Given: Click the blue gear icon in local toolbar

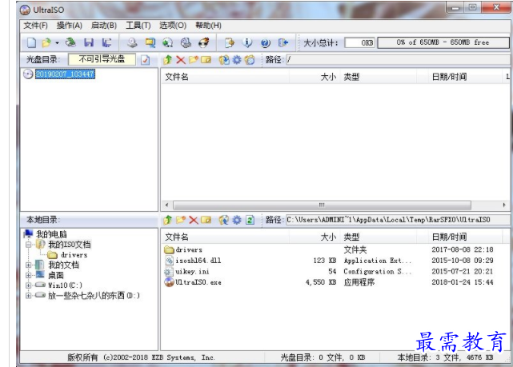Looking at the screenshot, I should 237,220.
